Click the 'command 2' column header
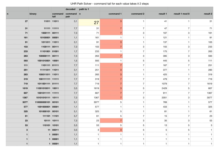223x148 pixels. [134, 13]
